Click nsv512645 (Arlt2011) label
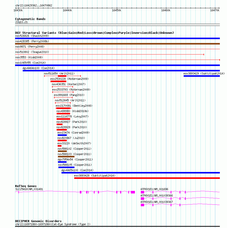The image size is (227, 228). coord(70,101)
